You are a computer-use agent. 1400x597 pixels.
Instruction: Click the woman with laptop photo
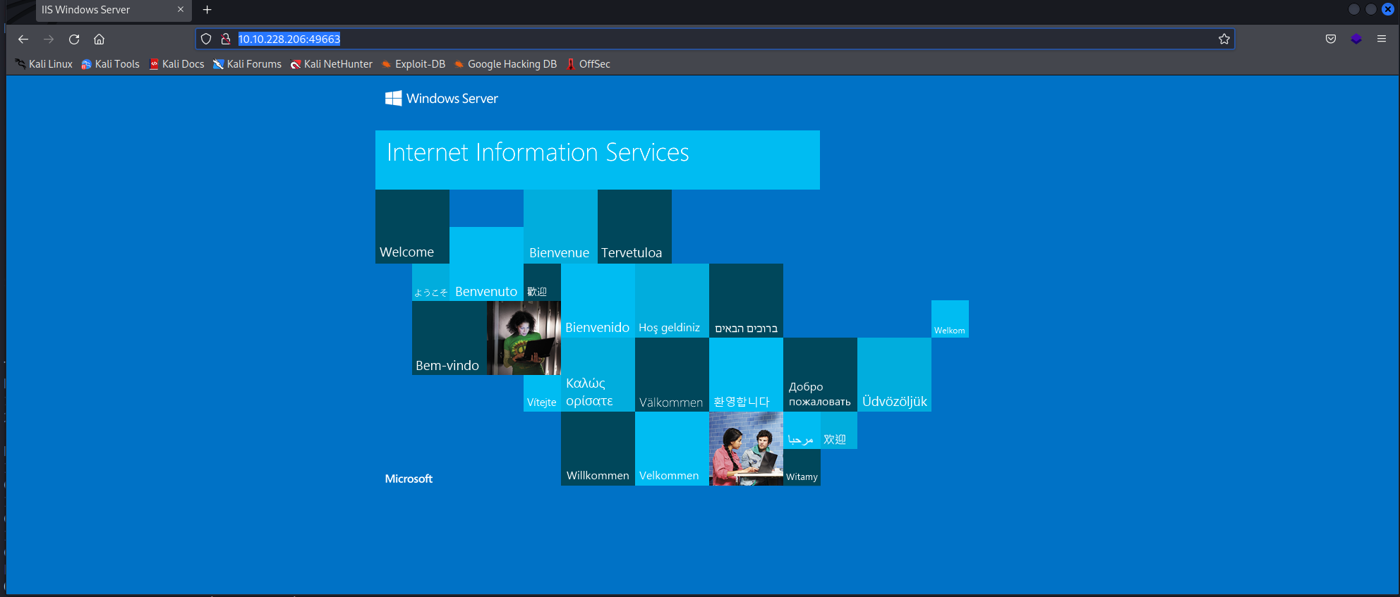tap(524, 338)
